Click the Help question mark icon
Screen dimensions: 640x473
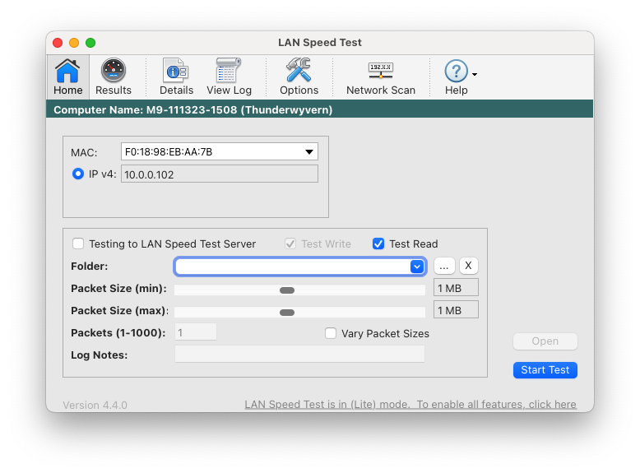pos(456,72)
